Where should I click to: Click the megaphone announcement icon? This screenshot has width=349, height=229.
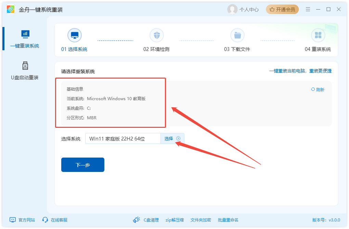pyautogui.click(x=137, y=220)
